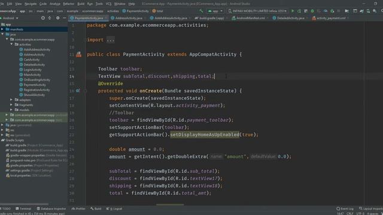The image size is (383, 215).
Task: Click the CRLF line separator status entry
Action: pyautogui.click(x=349, y=214)
